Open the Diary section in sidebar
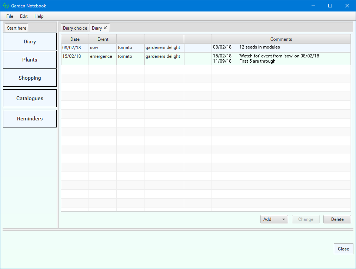356x269 pixels. pyautogui.click(x=30, y=41)
